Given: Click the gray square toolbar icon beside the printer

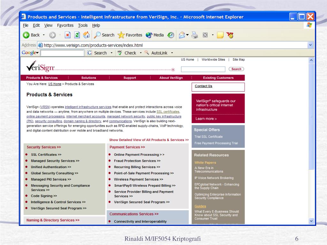Looking at the screenshot, I should [x=205, y=35].
